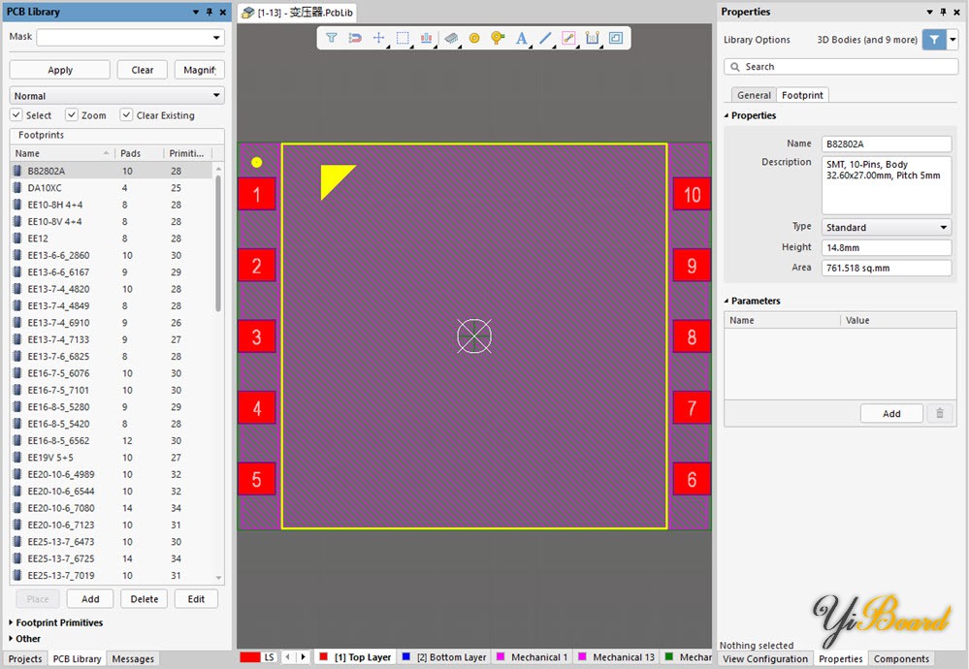Select the place line tool

(545, 39)
